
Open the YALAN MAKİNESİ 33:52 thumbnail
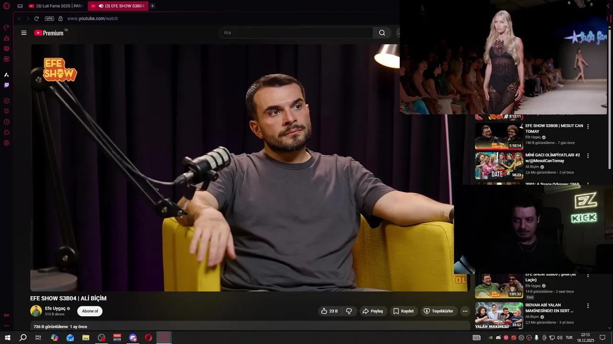click(499, 316)
